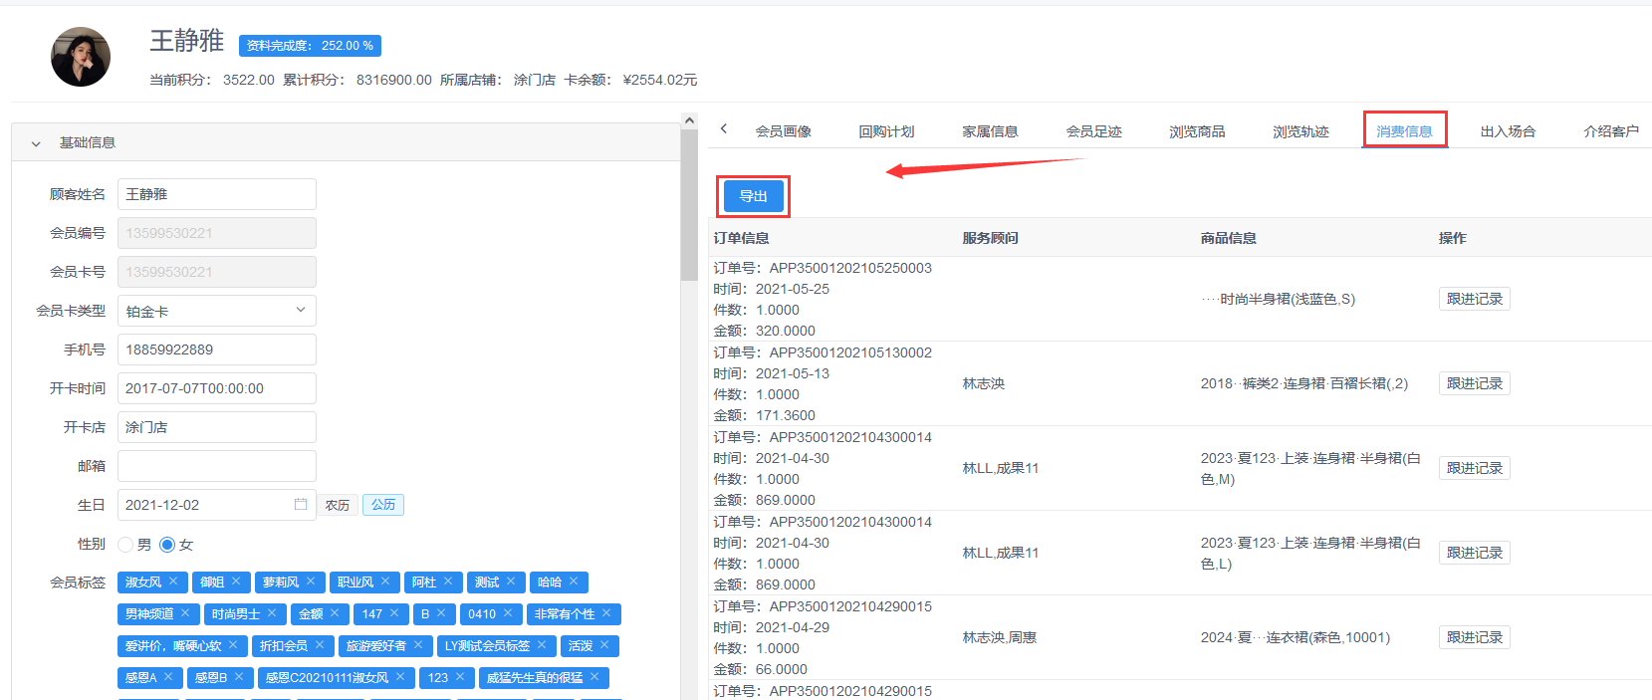The height and width of the screenshot is (700, 1652).
Task: Open 跟进记录 for order APP35001202105250003
Action: pos(1475,299)
